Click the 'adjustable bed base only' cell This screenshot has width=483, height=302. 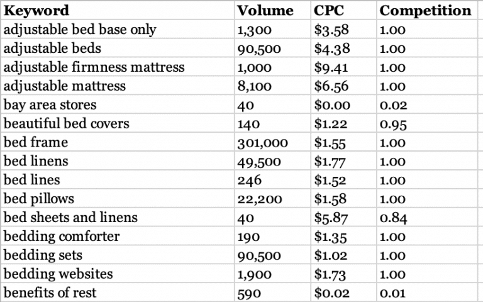point(118,30)
